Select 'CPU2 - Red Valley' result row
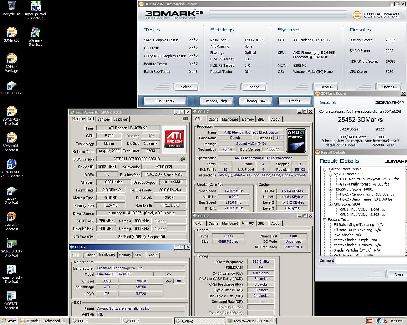 tap(362, 215)
